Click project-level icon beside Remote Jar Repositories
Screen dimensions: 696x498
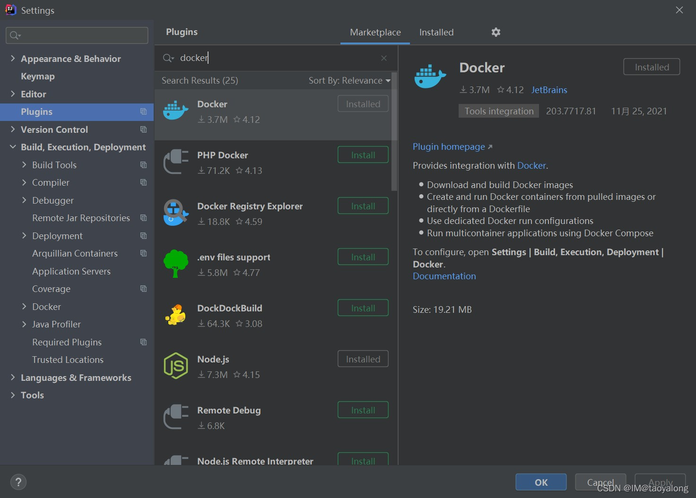[143, 218]
